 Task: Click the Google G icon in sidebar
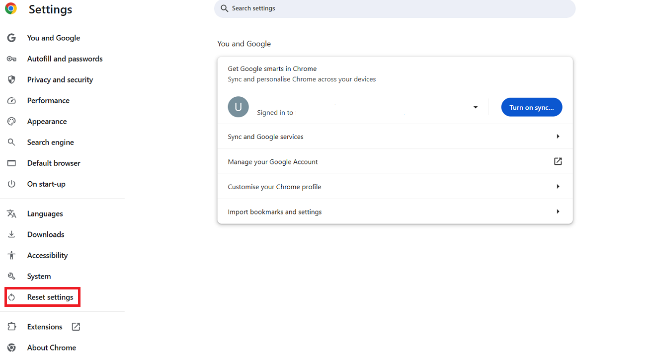pyautogui.click(x=11, y=38)
